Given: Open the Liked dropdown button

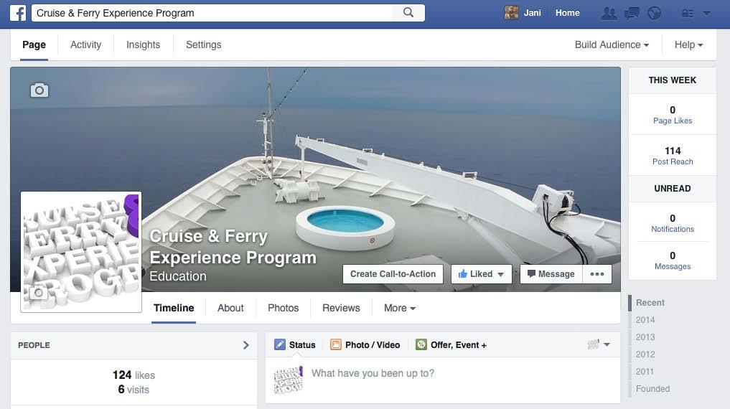Looking at the screenshot, I should pyautogui.click(x=482, y=274).
